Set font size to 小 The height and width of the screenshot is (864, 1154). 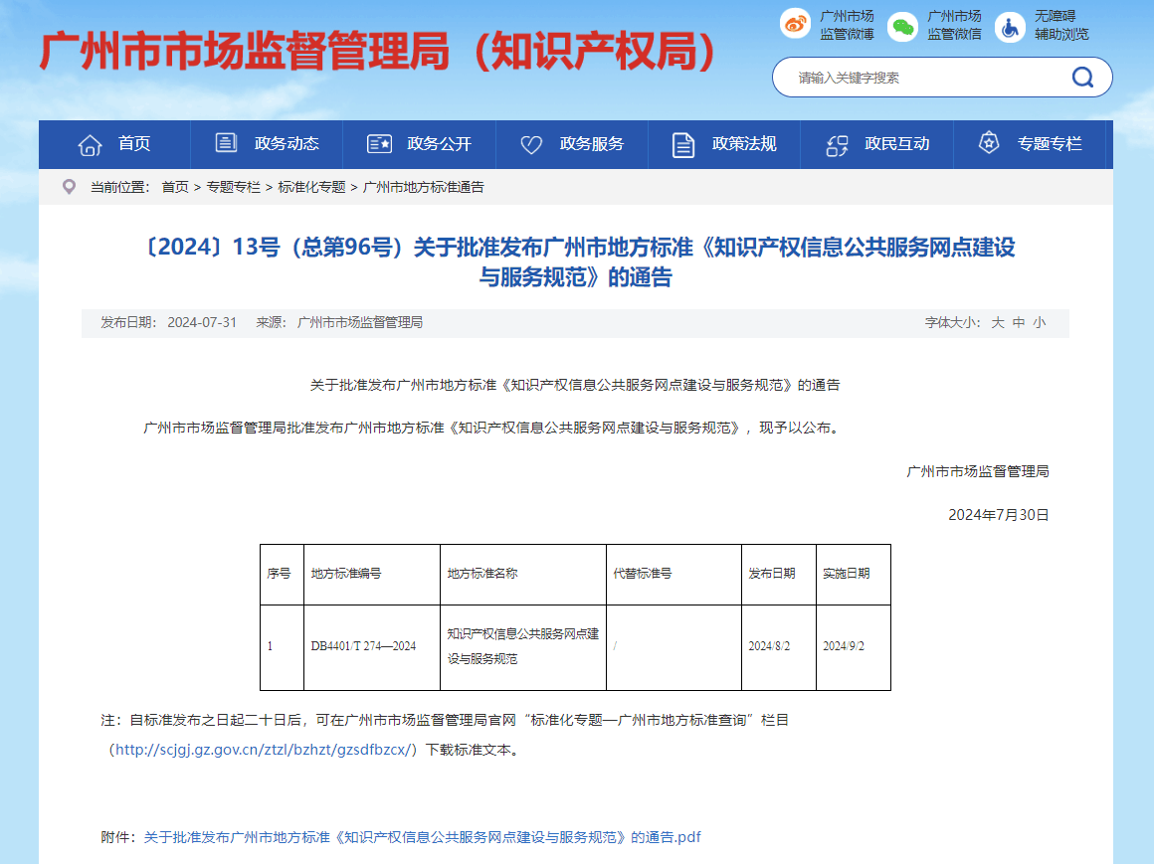tap(1040, 322)
